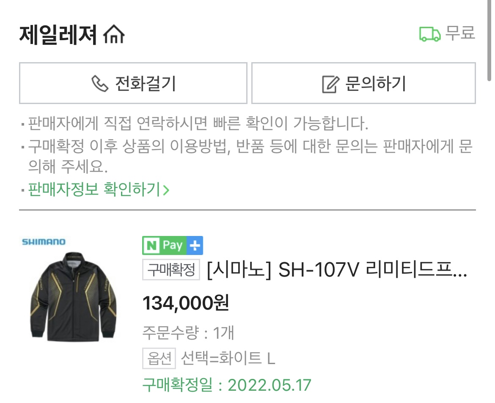Click the pencil-and-paper inquiry icon

[330, 84]
